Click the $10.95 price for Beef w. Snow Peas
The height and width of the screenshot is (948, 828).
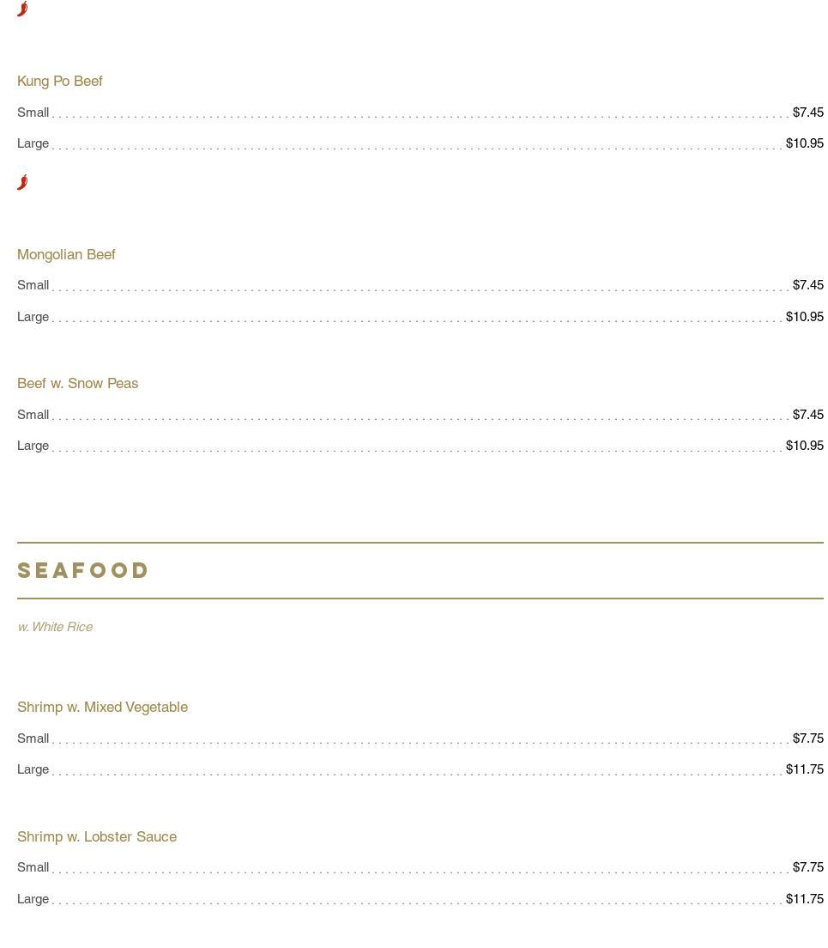click(804, 446)
